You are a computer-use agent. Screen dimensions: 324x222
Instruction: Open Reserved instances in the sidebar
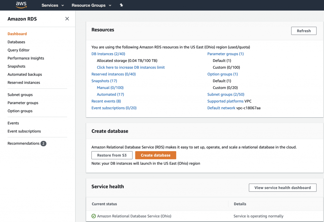(x=24, y=83)
